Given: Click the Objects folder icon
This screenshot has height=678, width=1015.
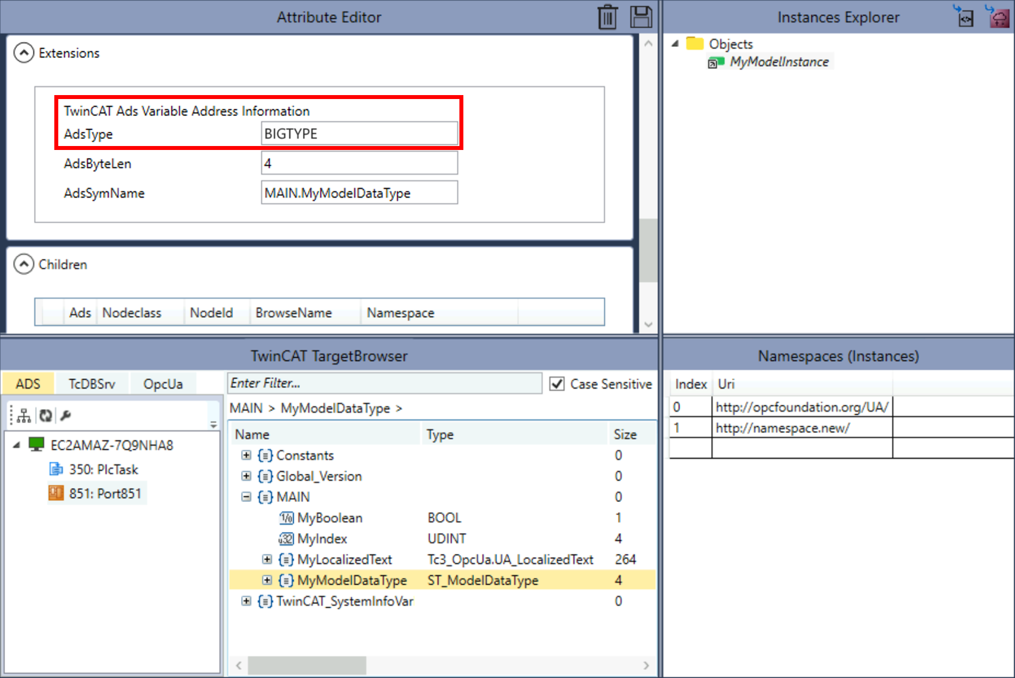Looking at the screenshot, I should pyautogui.click(x=695, y=44).
